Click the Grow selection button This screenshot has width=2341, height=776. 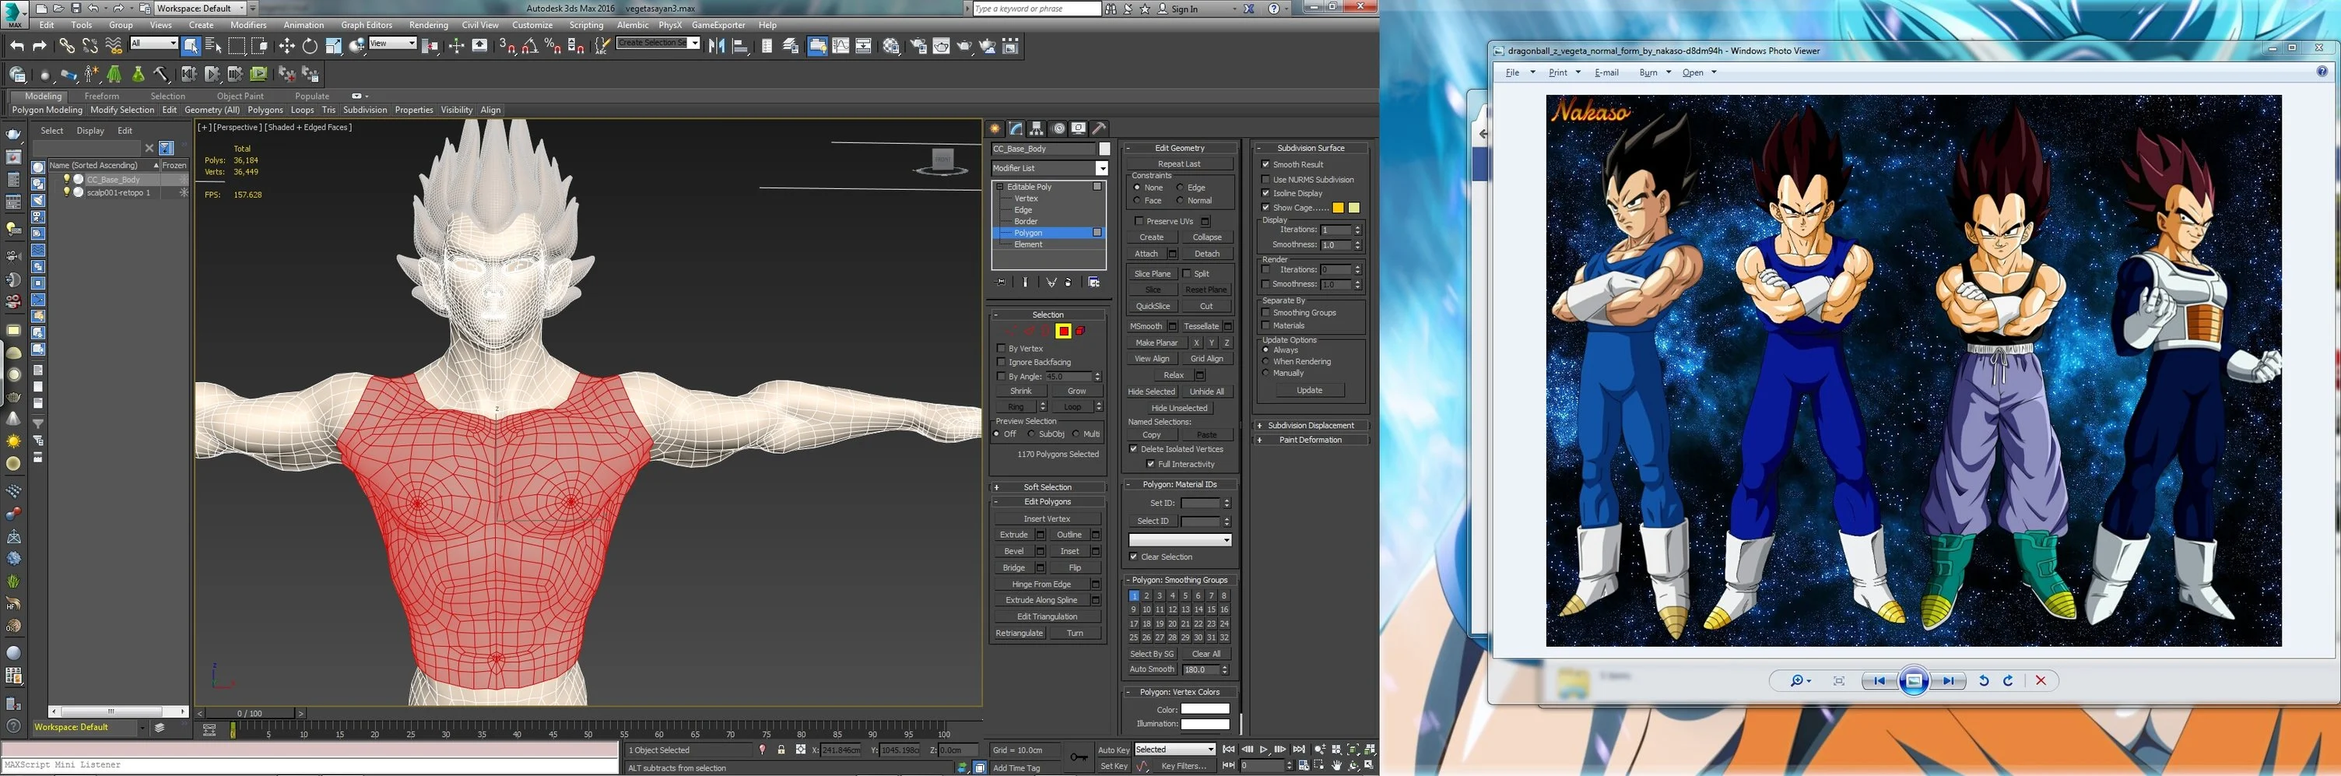pos(1077,391)
